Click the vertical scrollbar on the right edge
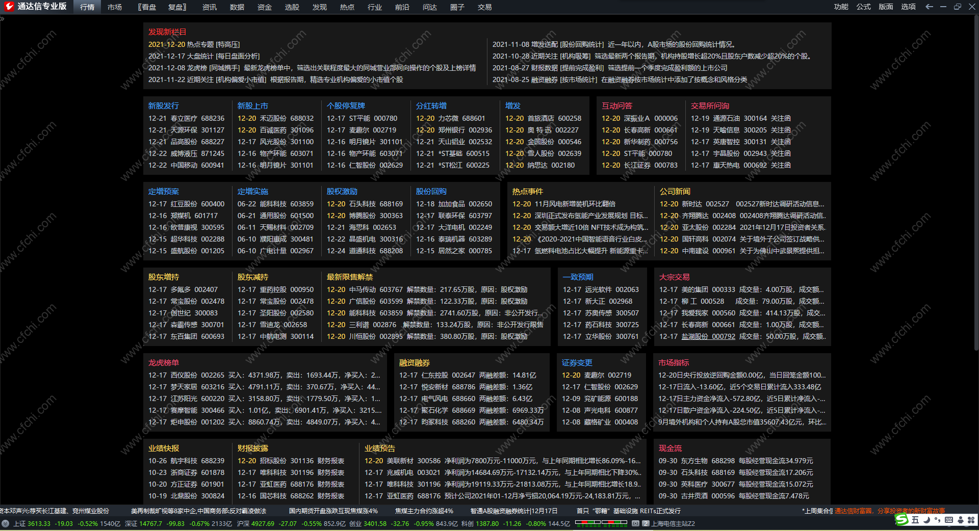Image resolution: width=979 pixels, height=531 pixels. (976, 183)
